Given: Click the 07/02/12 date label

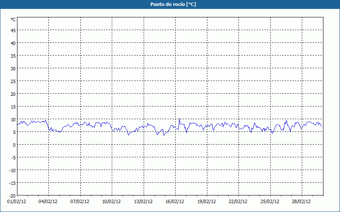Looking at the screenshot, I should click(x=80, y=202).
